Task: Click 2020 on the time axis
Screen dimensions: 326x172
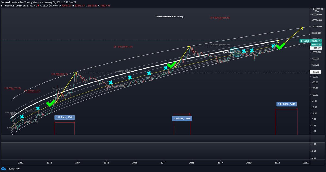Action: pyautogui.click(x=249, y=163)
